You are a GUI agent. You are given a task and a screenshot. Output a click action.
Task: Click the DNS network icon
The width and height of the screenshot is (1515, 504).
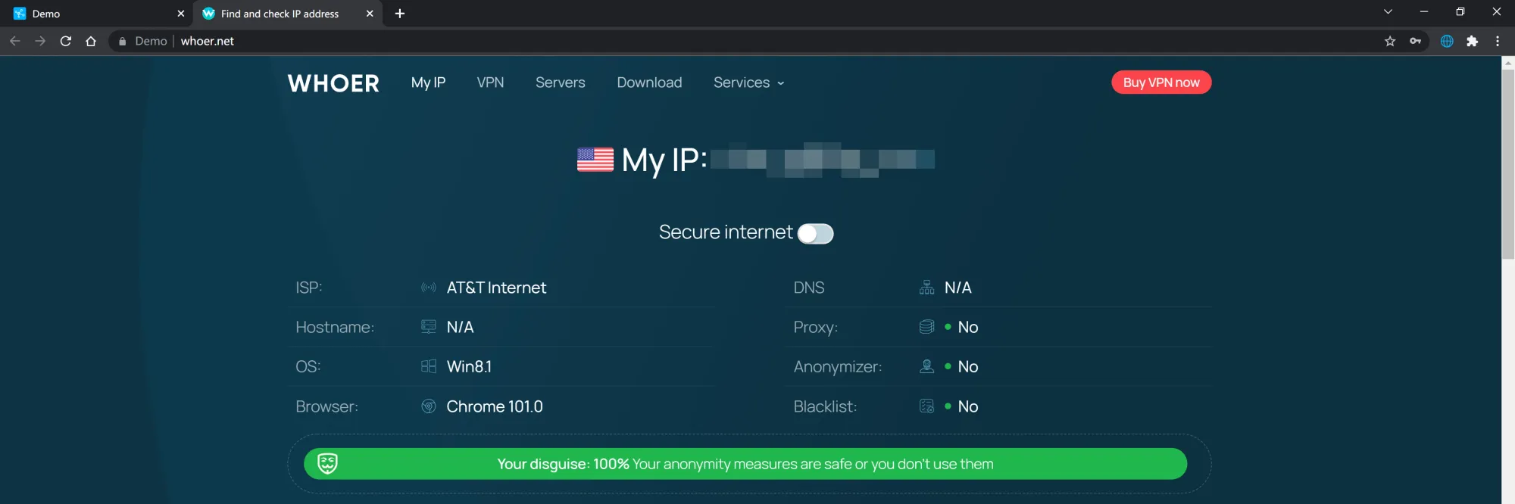point(926,288)
